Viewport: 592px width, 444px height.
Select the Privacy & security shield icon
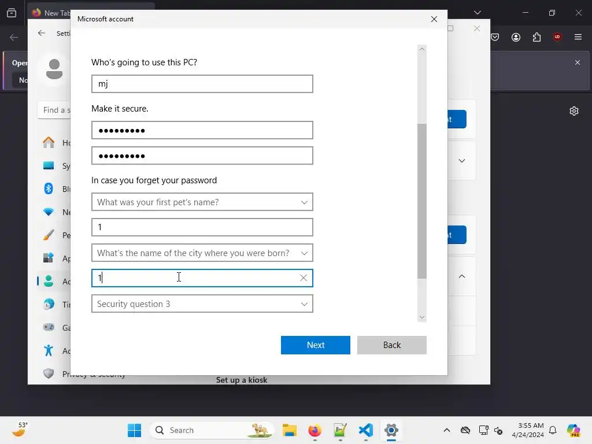tap(49, 373)
